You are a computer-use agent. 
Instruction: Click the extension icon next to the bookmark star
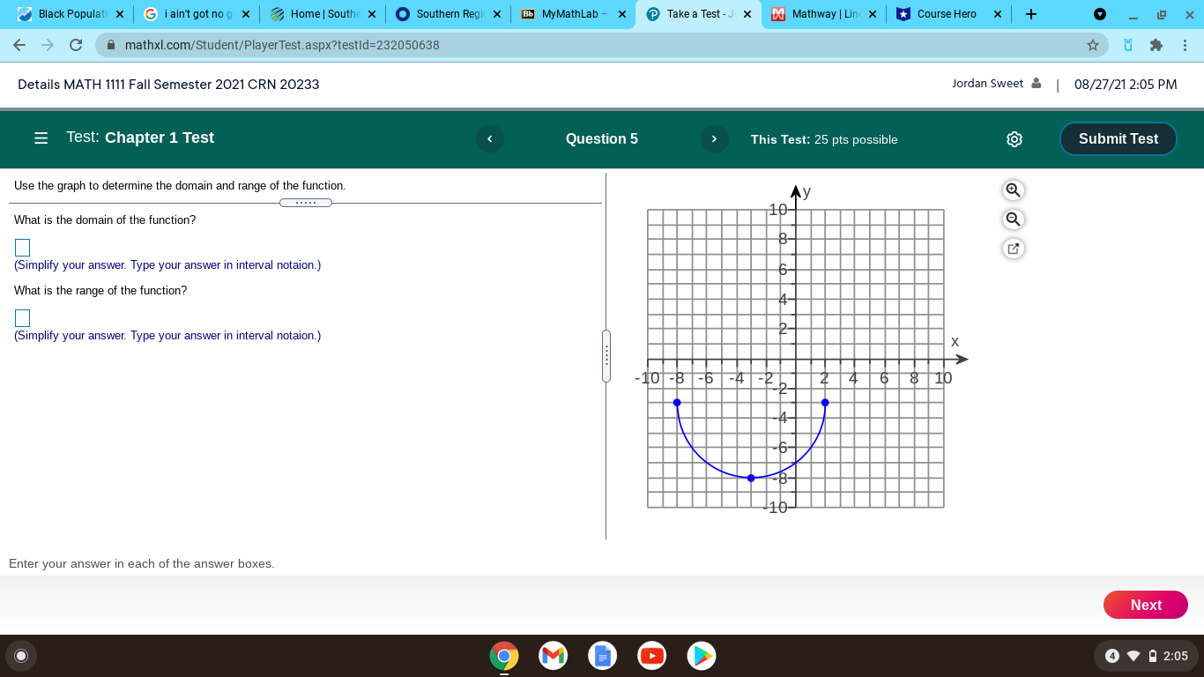1127,45
